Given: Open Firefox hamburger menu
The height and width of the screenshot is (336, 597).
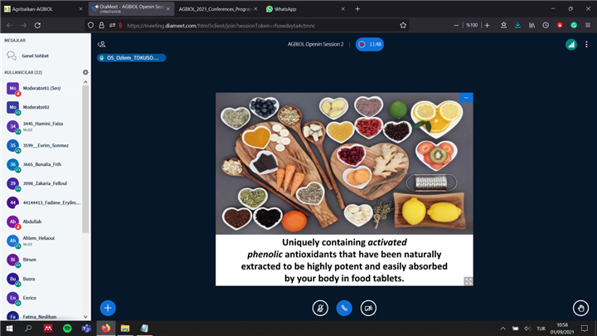Looking at the screenshot, I should tap(588, 26).
